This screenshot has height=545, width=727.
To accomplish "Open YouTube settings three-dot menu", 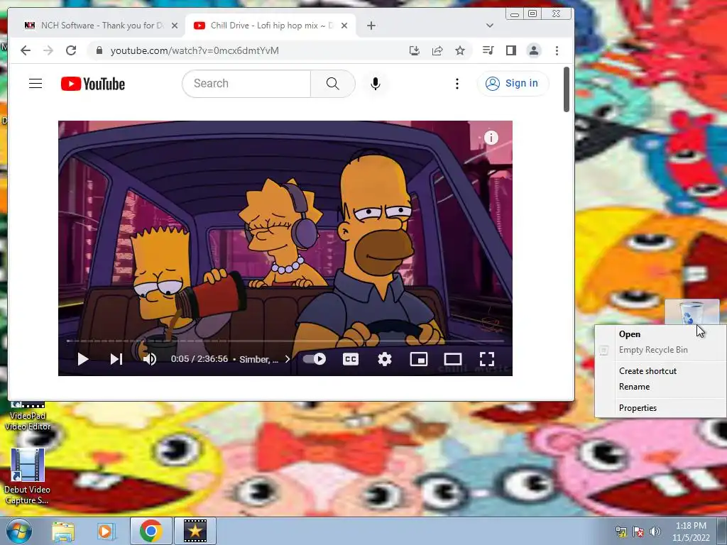I will (x=457, y=84).
